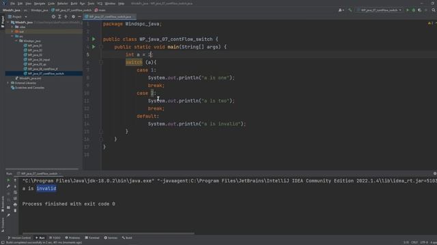This screenshot has width=437, height=245.
Task: Toggle the Run tool window button
Action: coord(40,238)
